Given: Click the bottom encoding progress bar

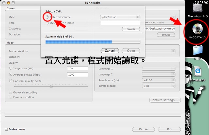Looking at the screenshot, I should [93, 115].
